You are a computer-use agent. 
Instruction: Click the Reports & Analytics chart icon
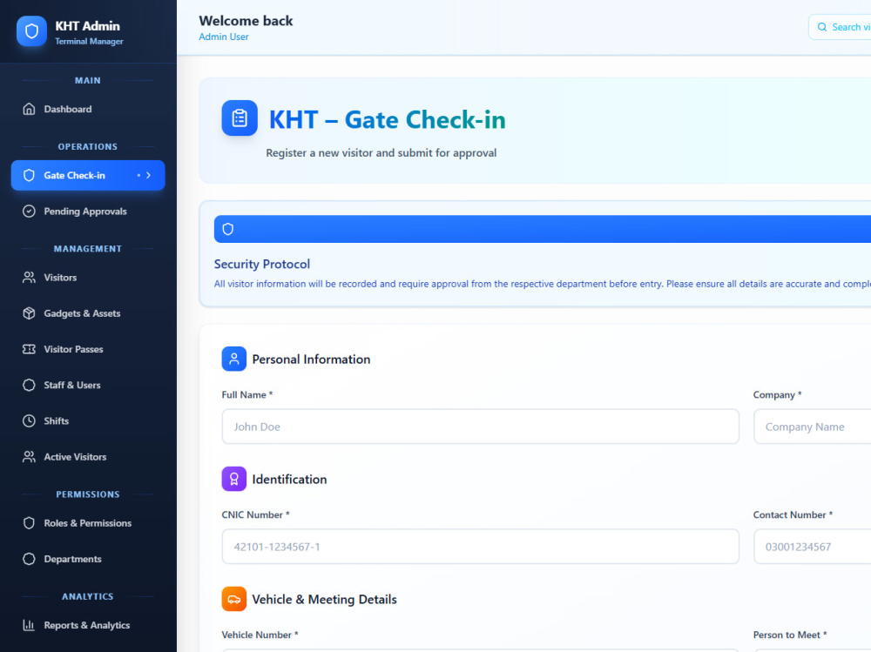(29, 625)
